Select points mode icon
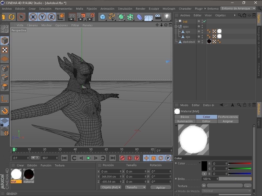The image size is (262, 196). click(x=5, y=68)
